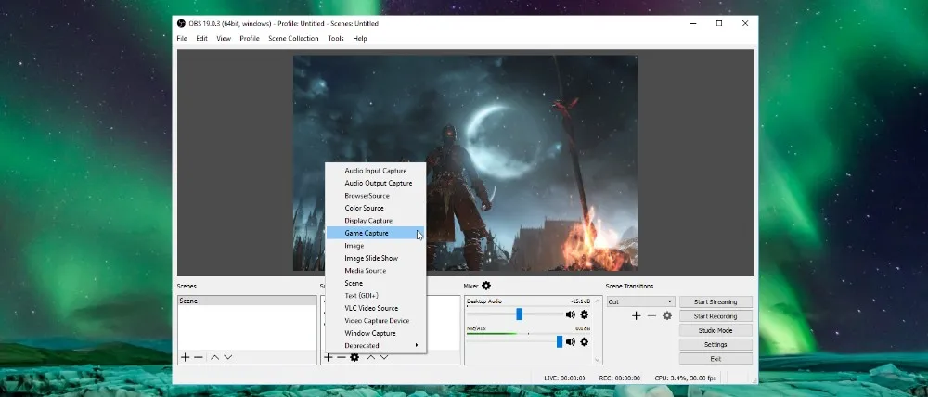Open the transition properties gear icon
The image size is (928, 397).
666,316
